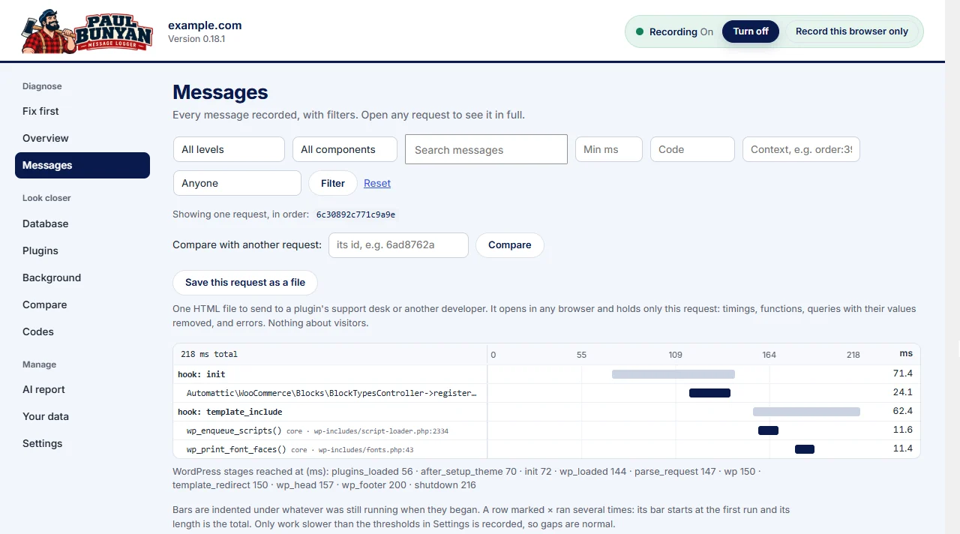Image resolution: width=960 pixels, height=534 pixels.
Task: Turn off recording
Action: [751, 31]
